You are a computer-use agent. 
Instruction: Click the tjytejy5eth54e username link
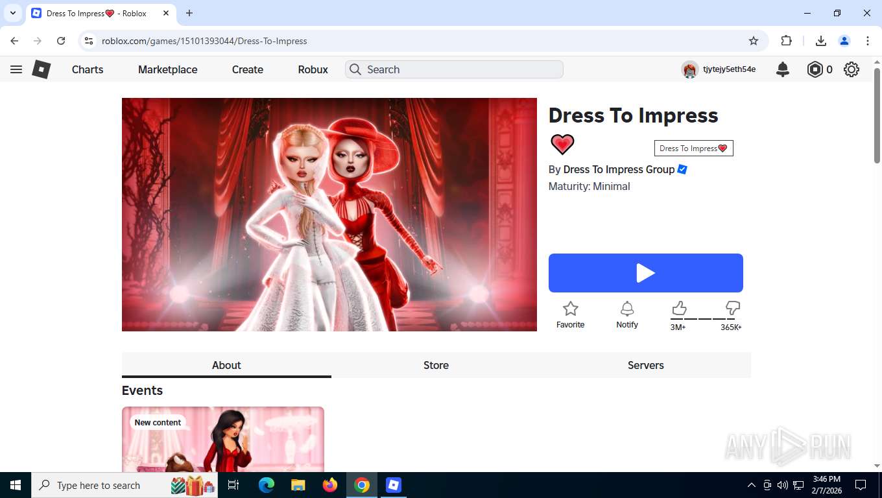pyautogui.click(x=729, y=69)
